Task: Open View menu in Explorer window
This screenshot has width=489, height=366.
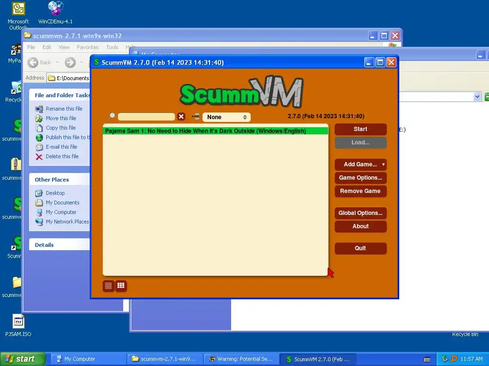Action: tap(64, 47)
